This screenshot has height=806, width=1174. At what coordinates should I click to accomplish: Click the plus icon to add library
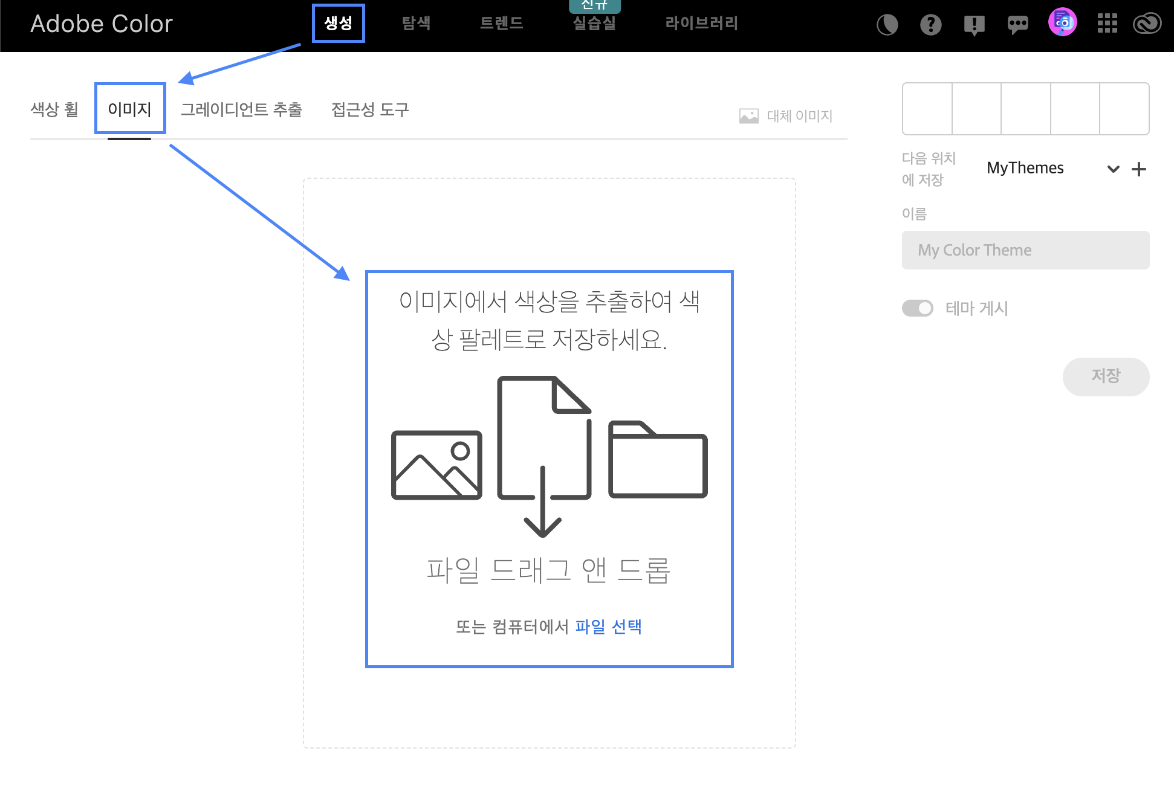click(1139, 169)
